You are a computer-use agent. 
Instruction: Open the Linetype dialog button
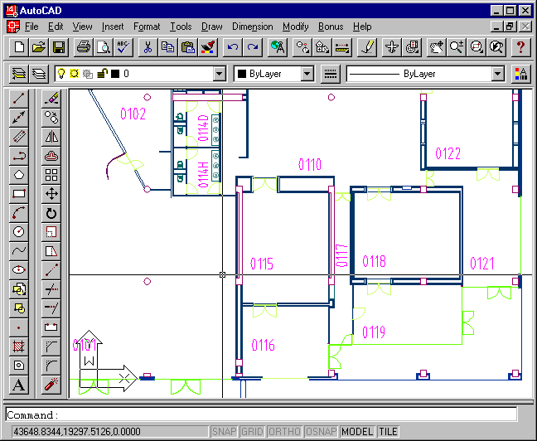[331, 74]
